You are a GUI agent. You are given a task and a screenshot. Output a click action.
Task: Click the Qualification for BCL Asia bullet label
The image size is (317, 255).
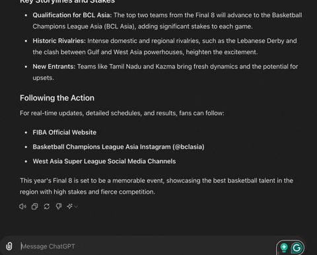(72, 15)
